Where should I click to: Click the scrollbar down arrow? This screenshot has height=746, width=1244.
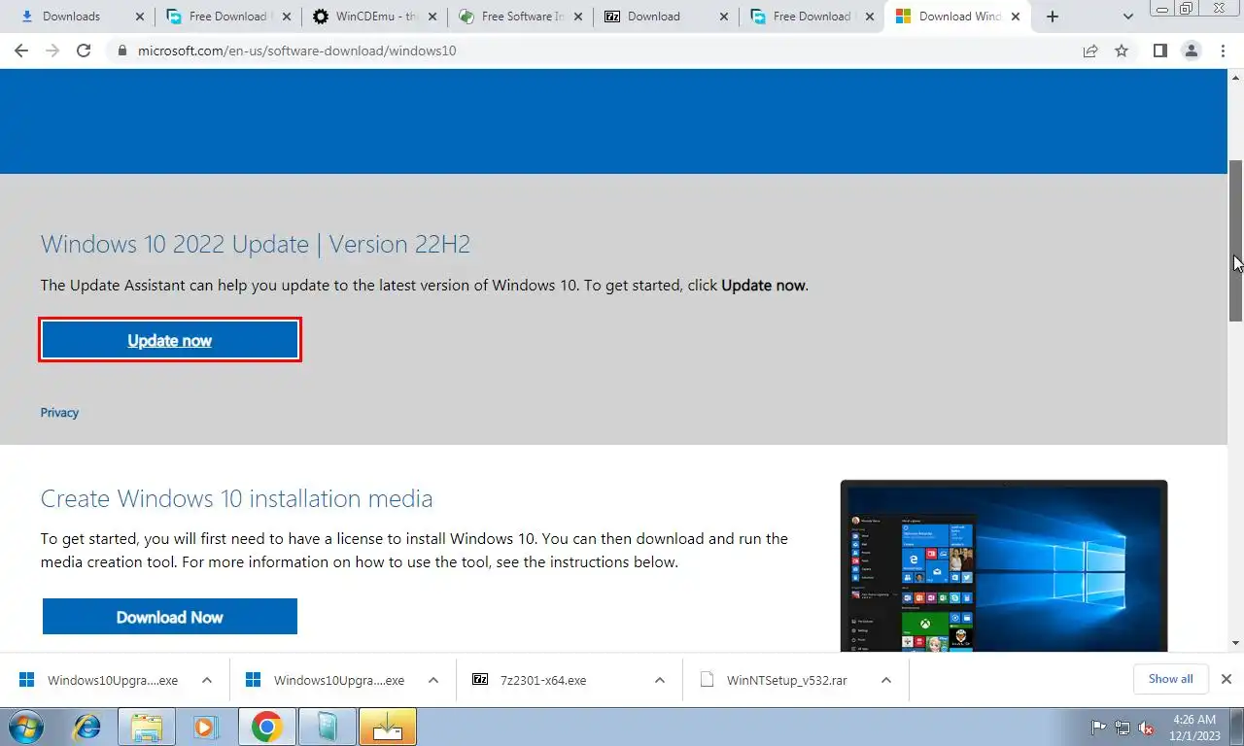(1236, 643)
